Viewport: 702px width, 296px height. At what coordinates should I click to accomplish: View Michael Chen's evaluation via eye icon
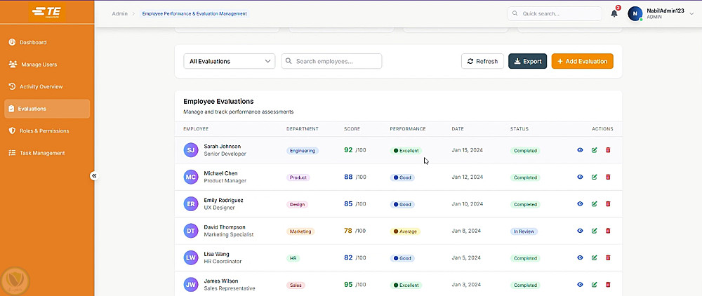tap(580, 177)
